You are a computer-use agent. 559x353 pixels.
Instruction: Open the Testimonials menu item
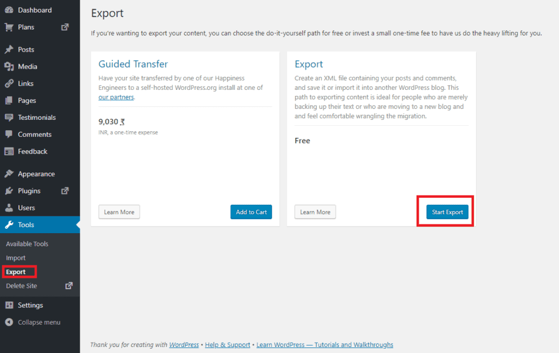pos(36,117)
